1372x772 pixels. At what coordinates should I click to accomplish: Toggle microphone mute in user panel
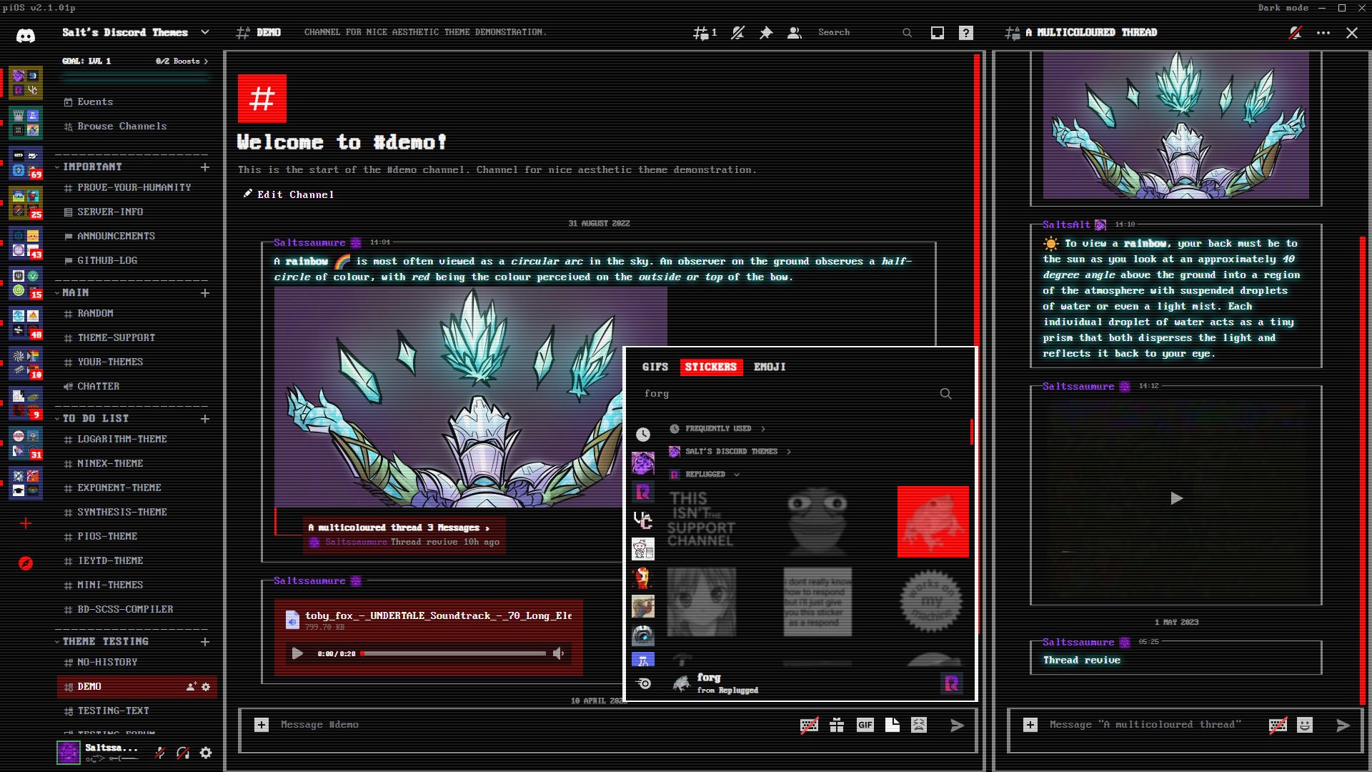click(x=160, y=753)
